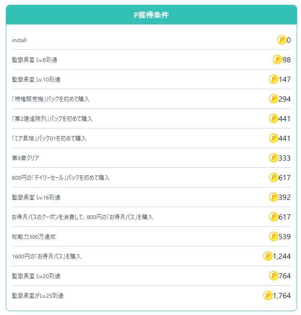The height and width of the screenshot is (315, 301).
Task: Select the install condition row
Action: (19, 40)
